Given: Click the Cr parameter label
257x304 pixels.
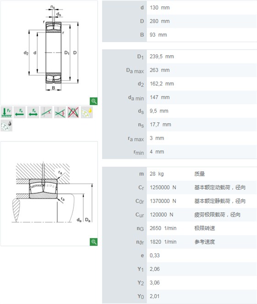Looking at the screenshot, I should [x=141, y=188].
